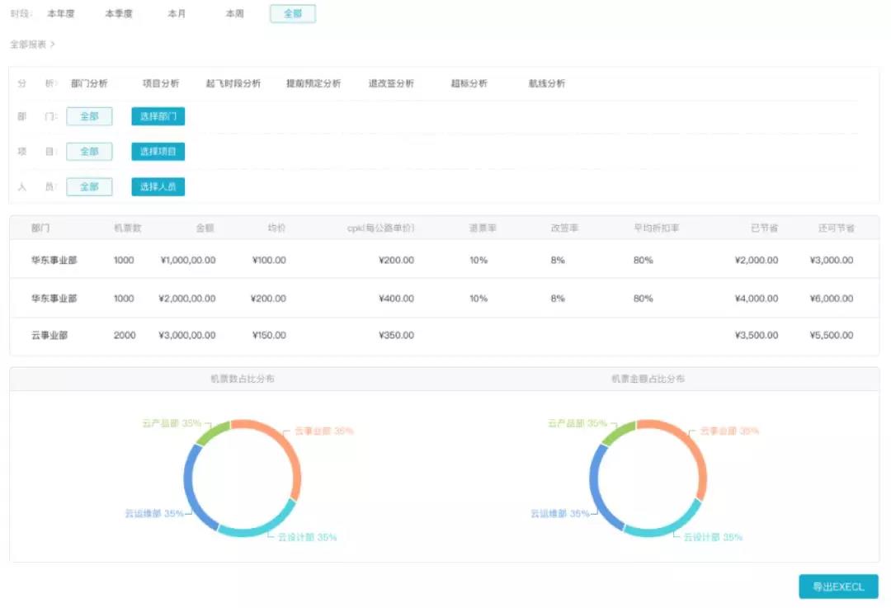This screenshot has height=608, width=891.
Task: Open the 选择部门 selector
Action: click(158, 116)
